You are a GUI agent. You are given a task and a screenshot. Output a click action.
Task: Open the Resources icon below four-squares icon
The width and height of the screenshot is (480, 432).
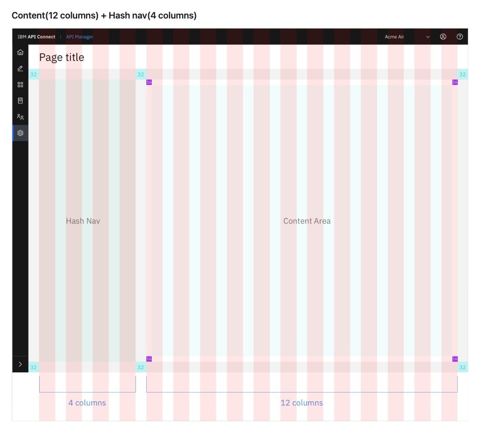pos(20,101)
